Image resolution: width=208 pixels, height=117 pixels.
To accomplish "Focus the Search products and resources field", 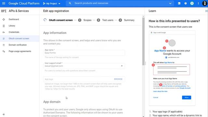I will 120,3.
